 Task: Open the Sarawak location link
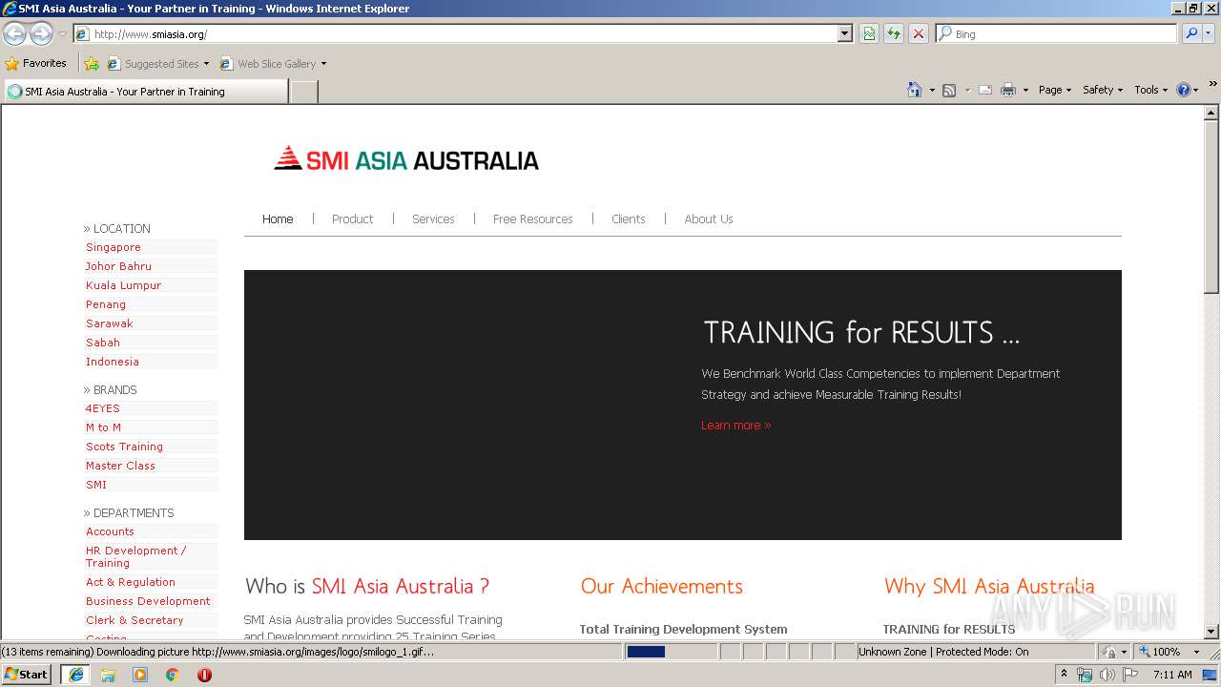tap(109, 323)
